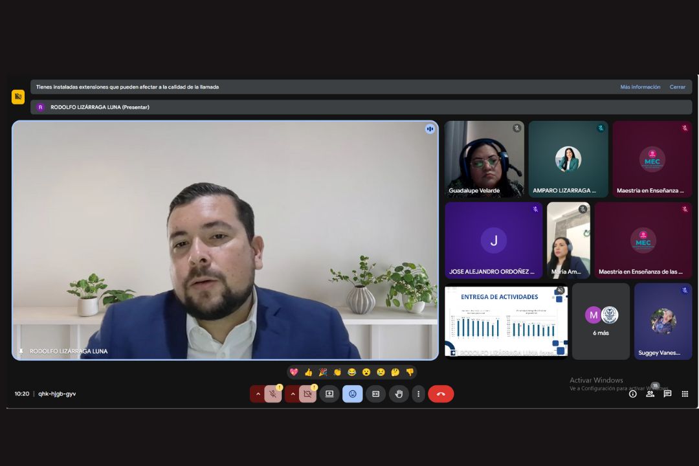Unmute the microphone toggle
The image size is (699, 466).
pyautogui.click(x=273, y=394)
